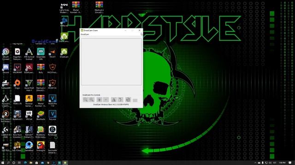
Task: Click the zoom in button in DroidCam Pro Controls
Action: (x=92, y=100)
